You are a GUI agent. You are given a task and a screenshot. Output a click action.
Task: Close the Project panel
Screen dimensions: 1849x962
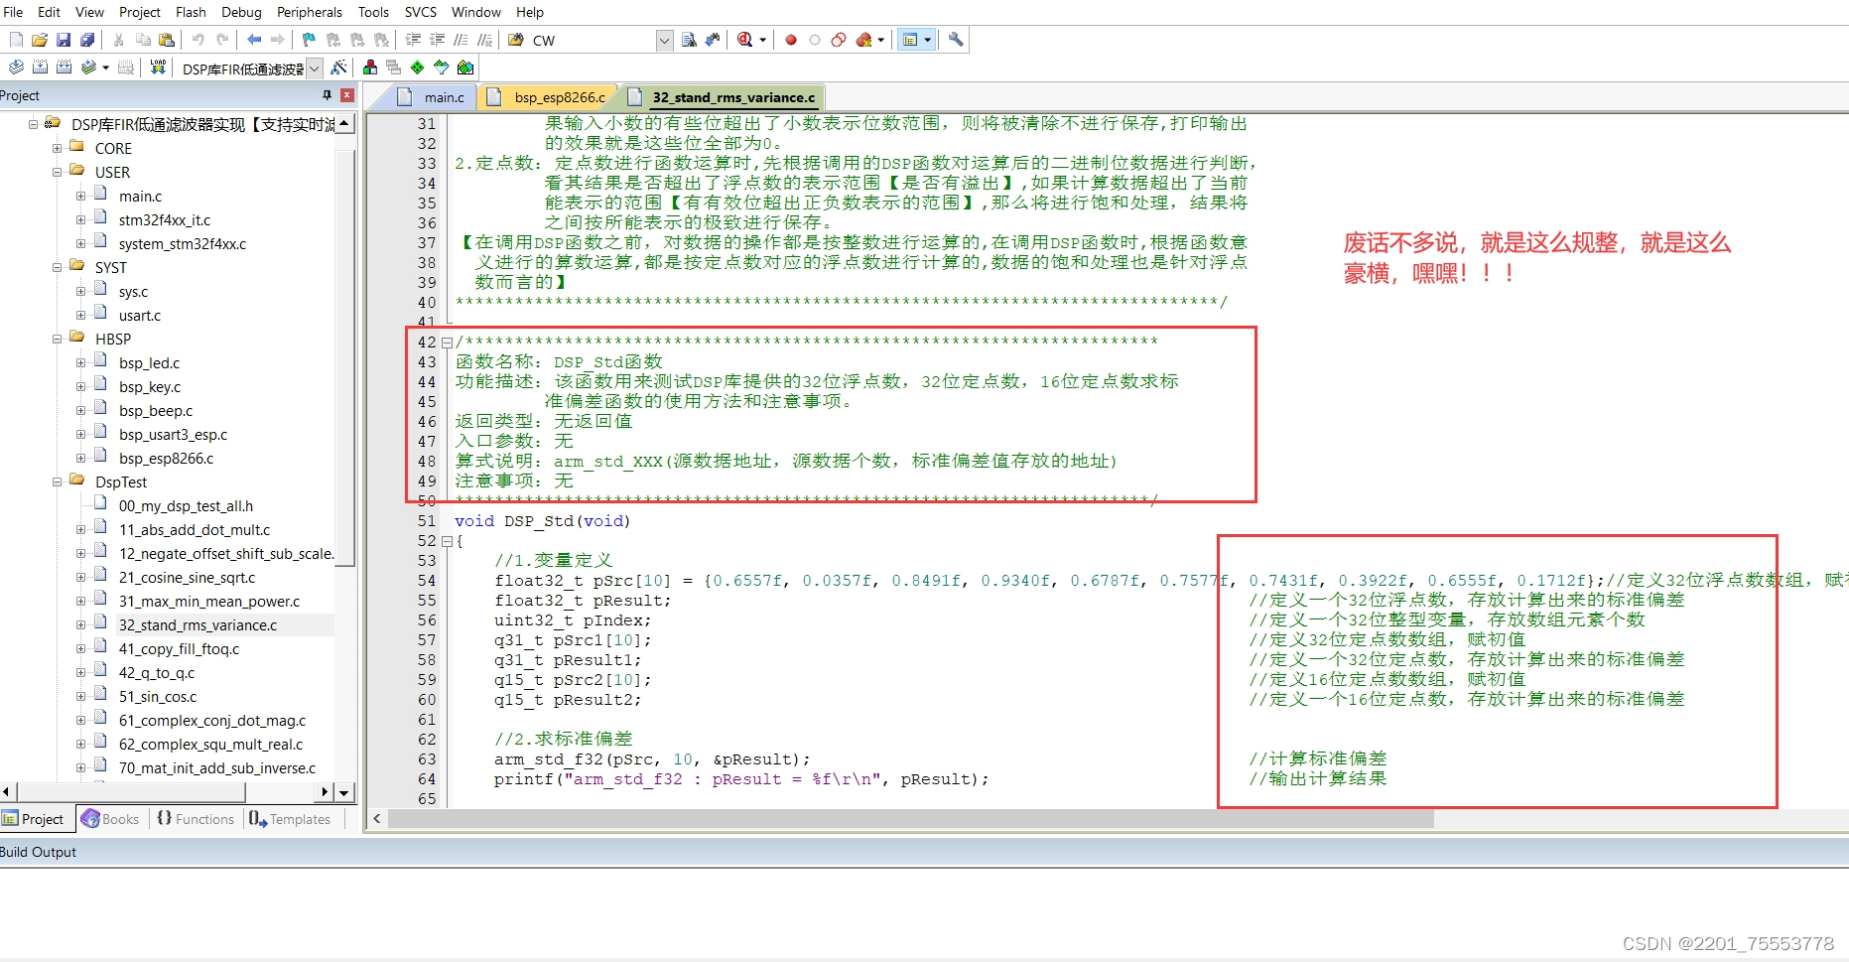coord(347,95)
